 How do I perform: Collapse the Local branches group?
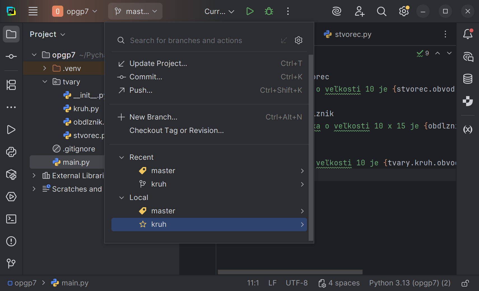(x=122, y=198)
